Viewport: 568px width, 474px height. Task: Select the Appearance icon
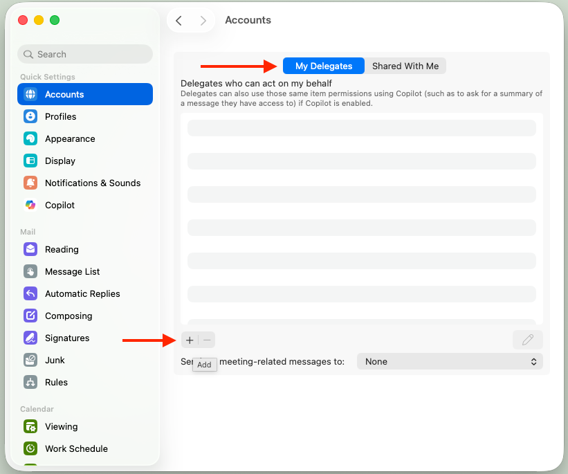coord(30,138)
